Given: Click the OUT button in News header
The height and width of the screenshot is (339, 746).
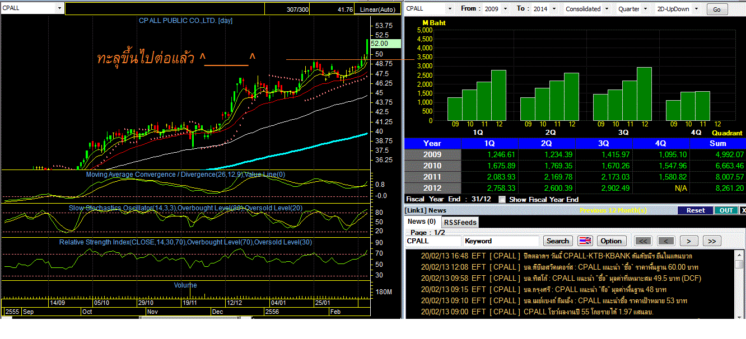Looking at the screenshot, I should pos(726,210).
